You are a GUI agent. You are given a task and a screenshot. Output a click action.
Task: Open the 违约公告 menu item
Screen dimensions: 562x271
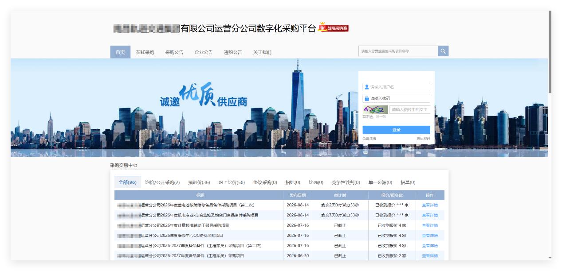233,52
